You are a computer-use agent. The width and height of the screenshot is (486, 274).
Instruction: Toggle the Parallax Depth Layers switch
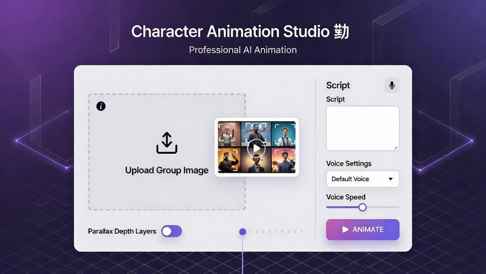click(x=172, y=231)
